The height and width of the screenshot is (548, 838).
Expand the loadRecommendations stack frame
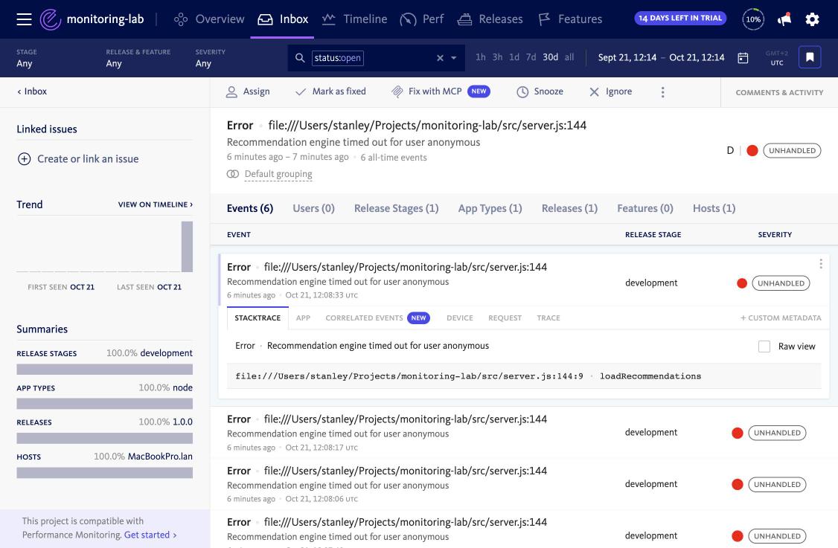(524, 376)
